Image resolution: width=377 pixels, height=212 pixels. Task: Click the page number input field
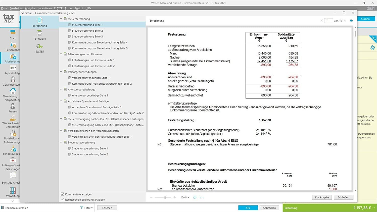pyautogui.click(x=328, y=21)
